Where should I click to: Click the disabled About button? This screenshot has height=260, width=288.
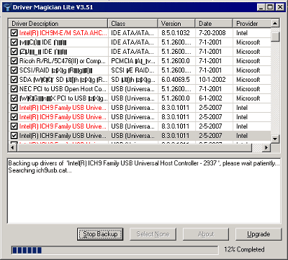pyautogui.click(x=206, y=234)
